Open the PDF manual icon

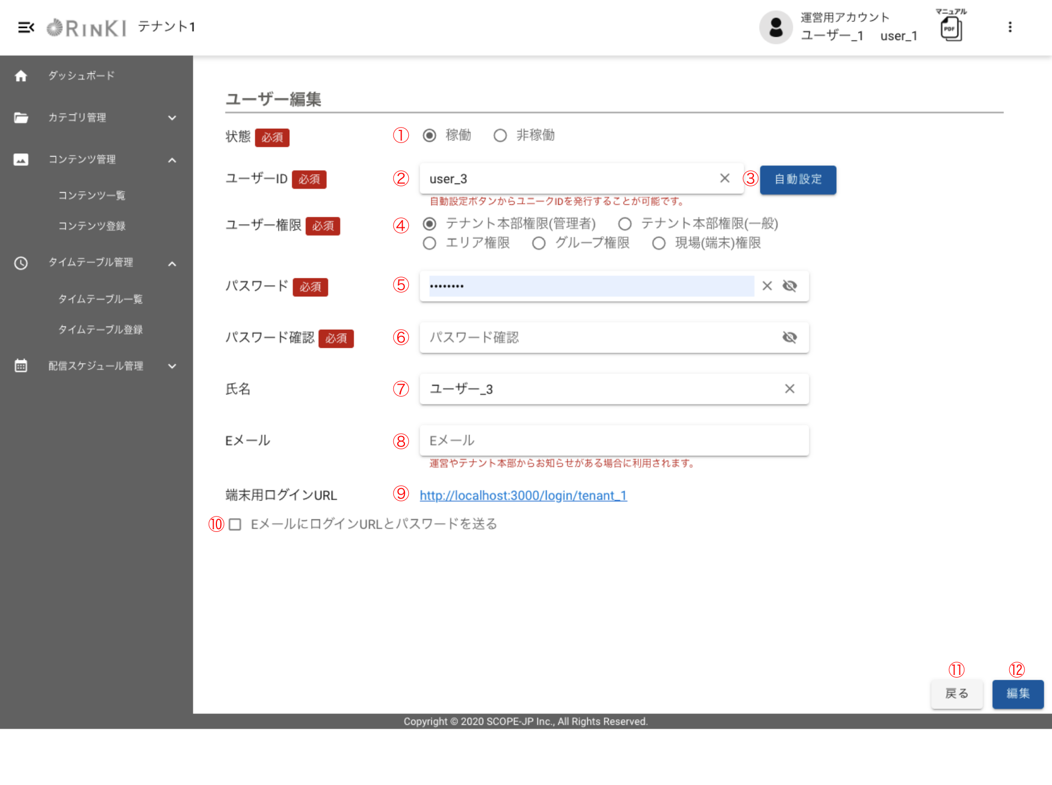[951, 28]
